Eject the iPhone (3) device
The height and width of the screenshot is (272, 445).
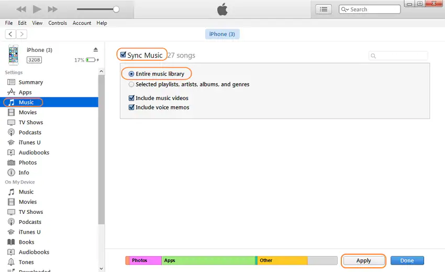tap(96, 50)
